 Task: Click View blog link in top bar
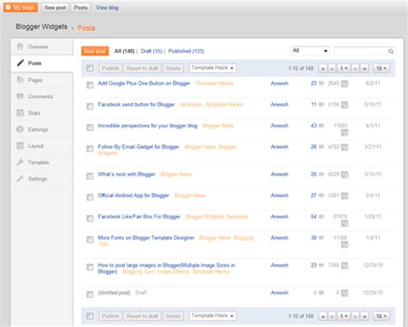[107, 8]
